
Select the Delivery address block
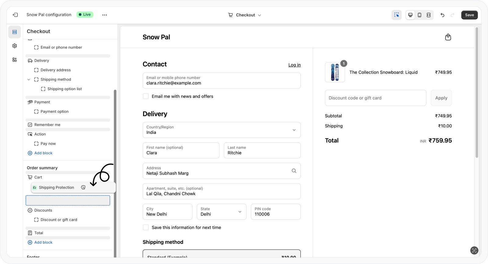pos(56,70)
